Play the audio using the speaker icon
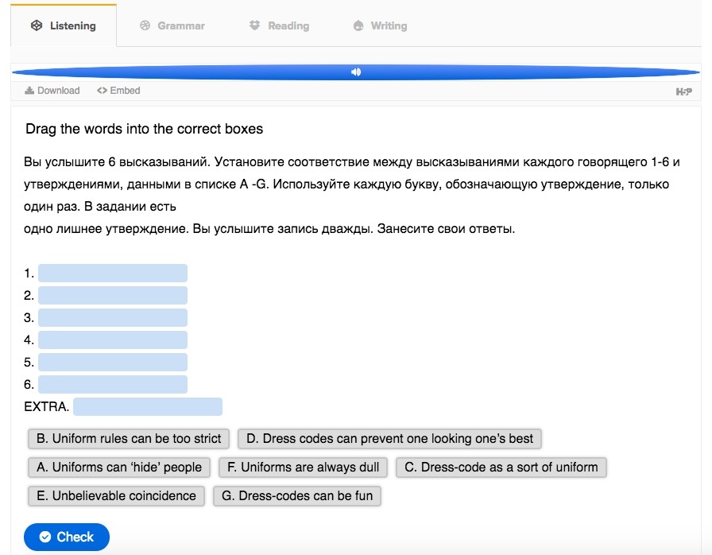The height and width of the screenshot is (555, 712). point(356,72)
